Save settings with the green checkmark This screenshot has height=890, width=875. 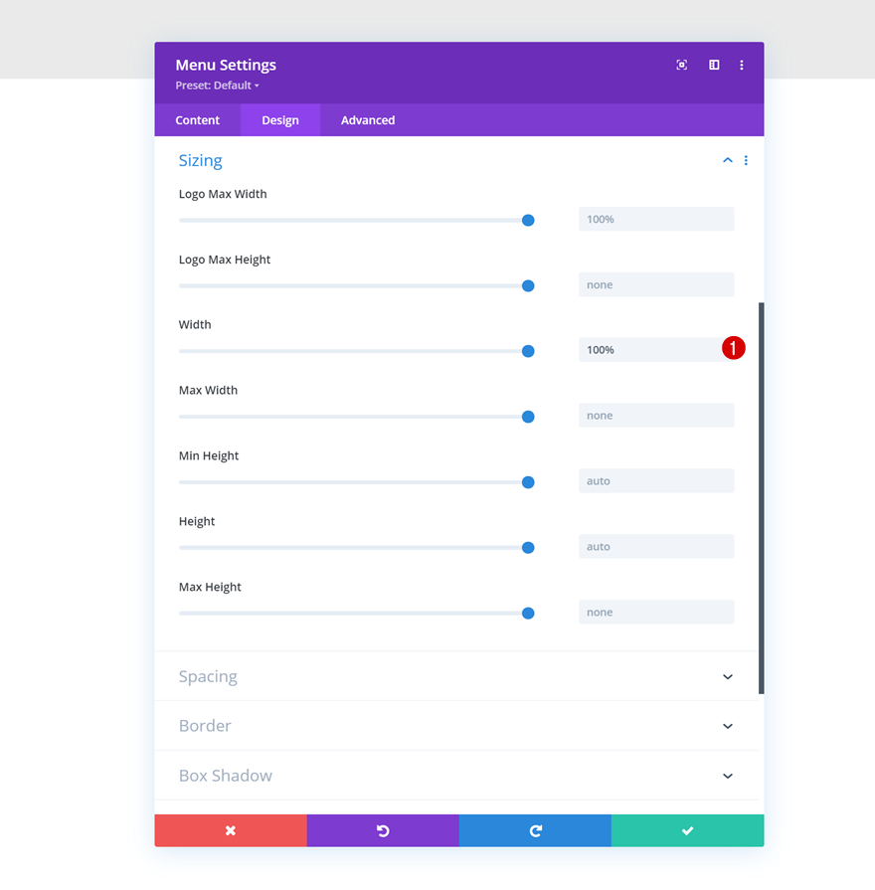[x=687, y=830]
